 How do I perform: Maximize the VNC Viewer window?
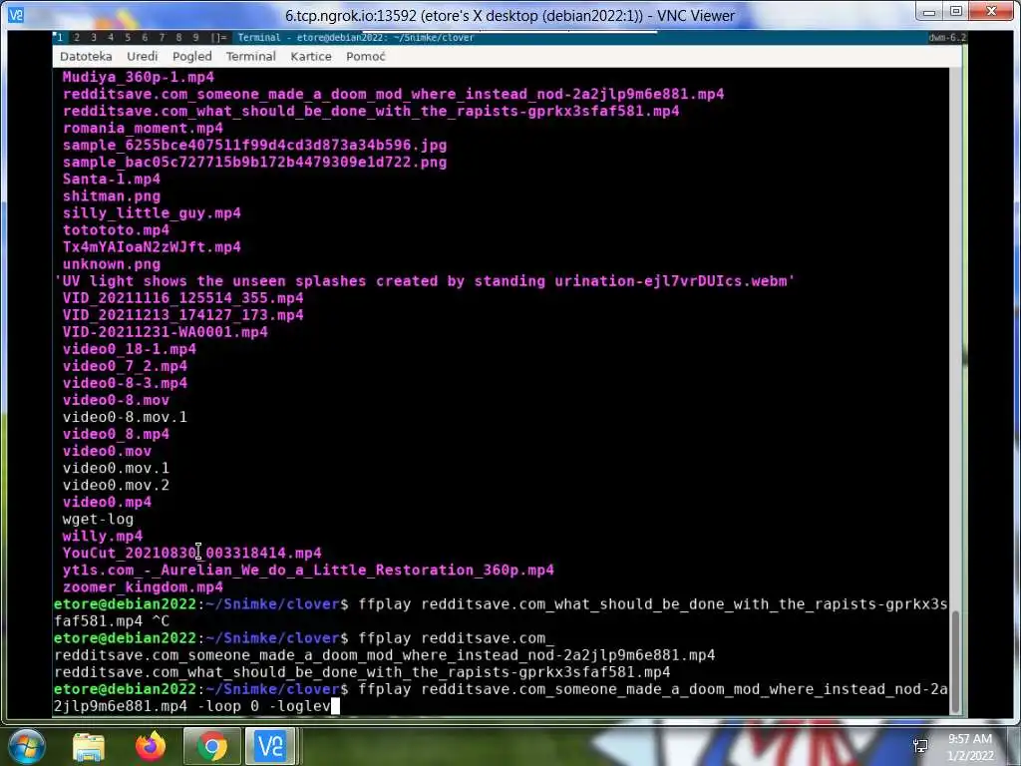click(956, 11)
